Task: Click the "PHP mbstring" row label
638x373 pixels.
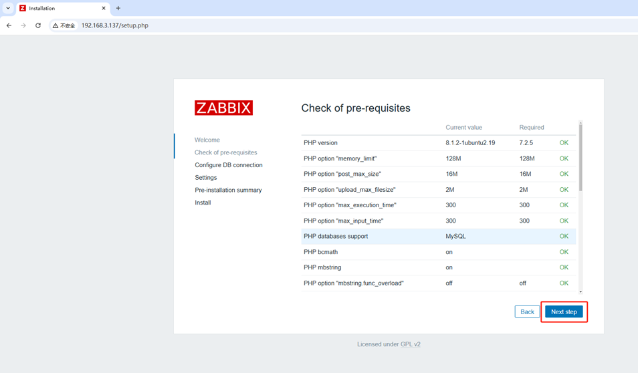Action: [x=322, y=267]
